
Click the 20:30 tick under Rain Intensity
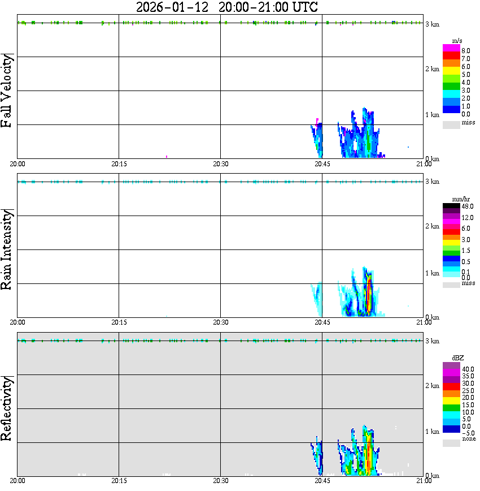click(x=221, y=322)
